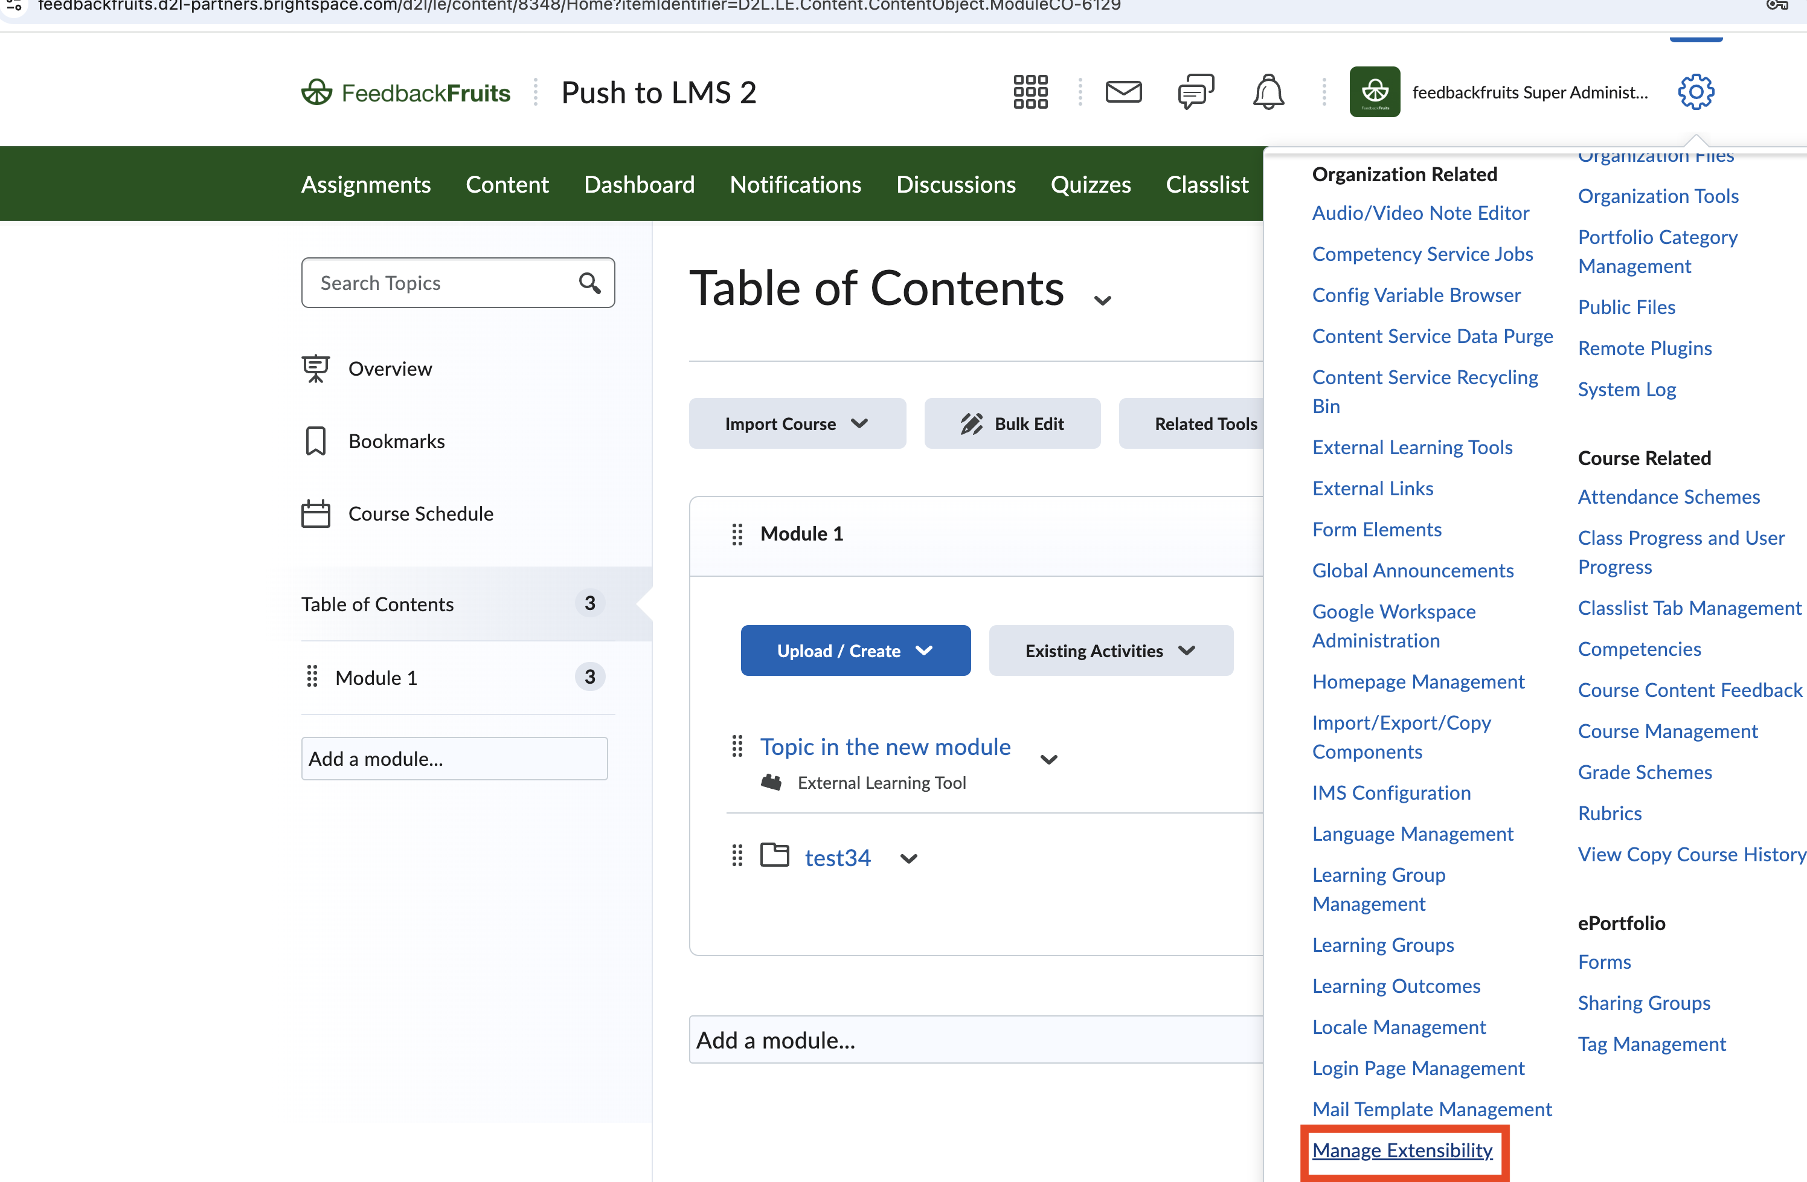Click the FeedbackFruits logo

click(406, 92)
